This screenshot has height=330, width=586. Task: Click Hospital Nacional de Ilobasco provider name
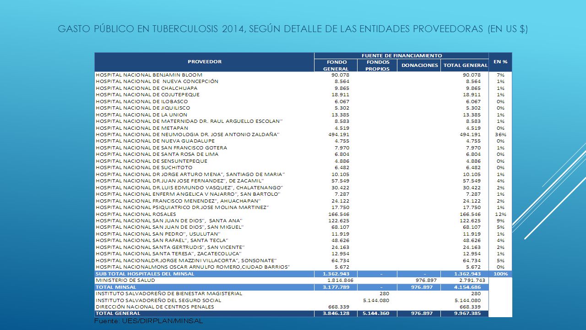tap(141, 101)
